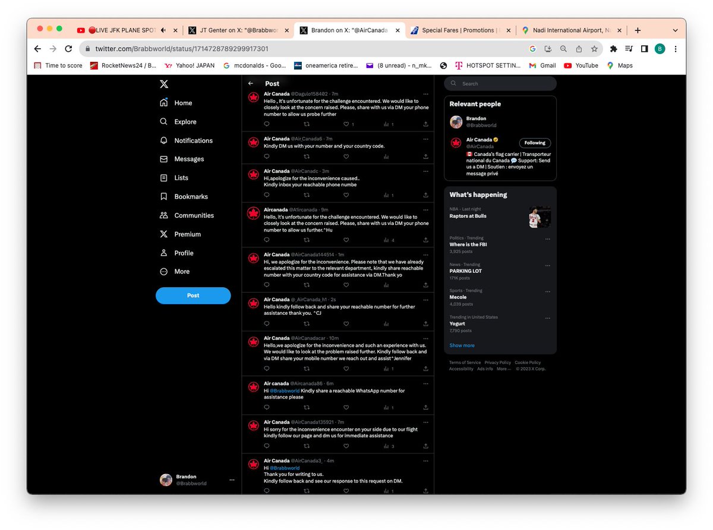Viewport: 713px width, 530px height.
Task: Go back with the Post arrow
Action: [x=251, y=84]
